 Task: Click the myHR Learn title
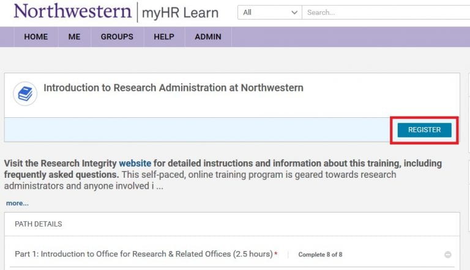[180, 13]
